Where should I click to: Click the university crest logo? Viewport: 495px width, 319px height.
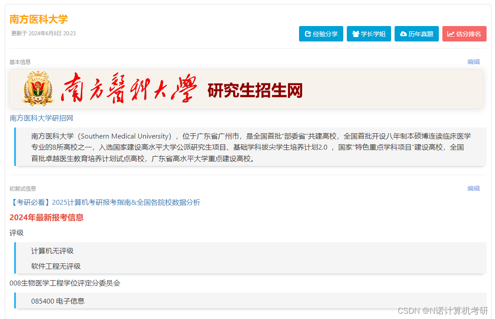tap(38, 89)
